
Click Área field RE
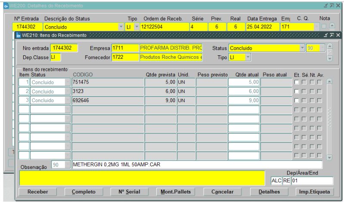[286, 181]
